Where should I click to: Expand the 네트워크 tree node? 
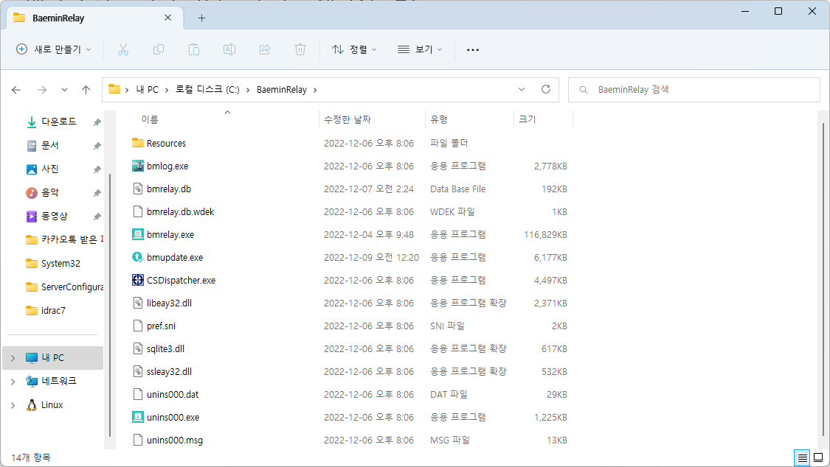pos(13,382)
